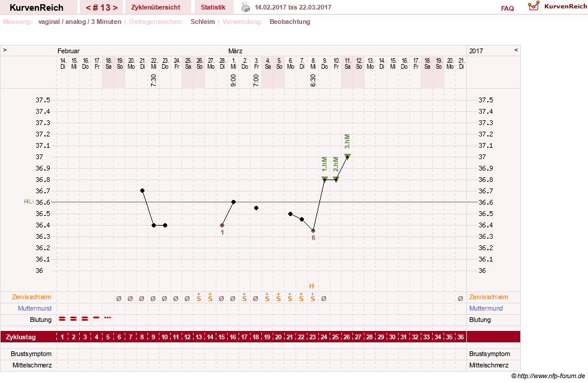Open the Statistik tab
Screen dimensions: 588x383
(x=213, y=7)
